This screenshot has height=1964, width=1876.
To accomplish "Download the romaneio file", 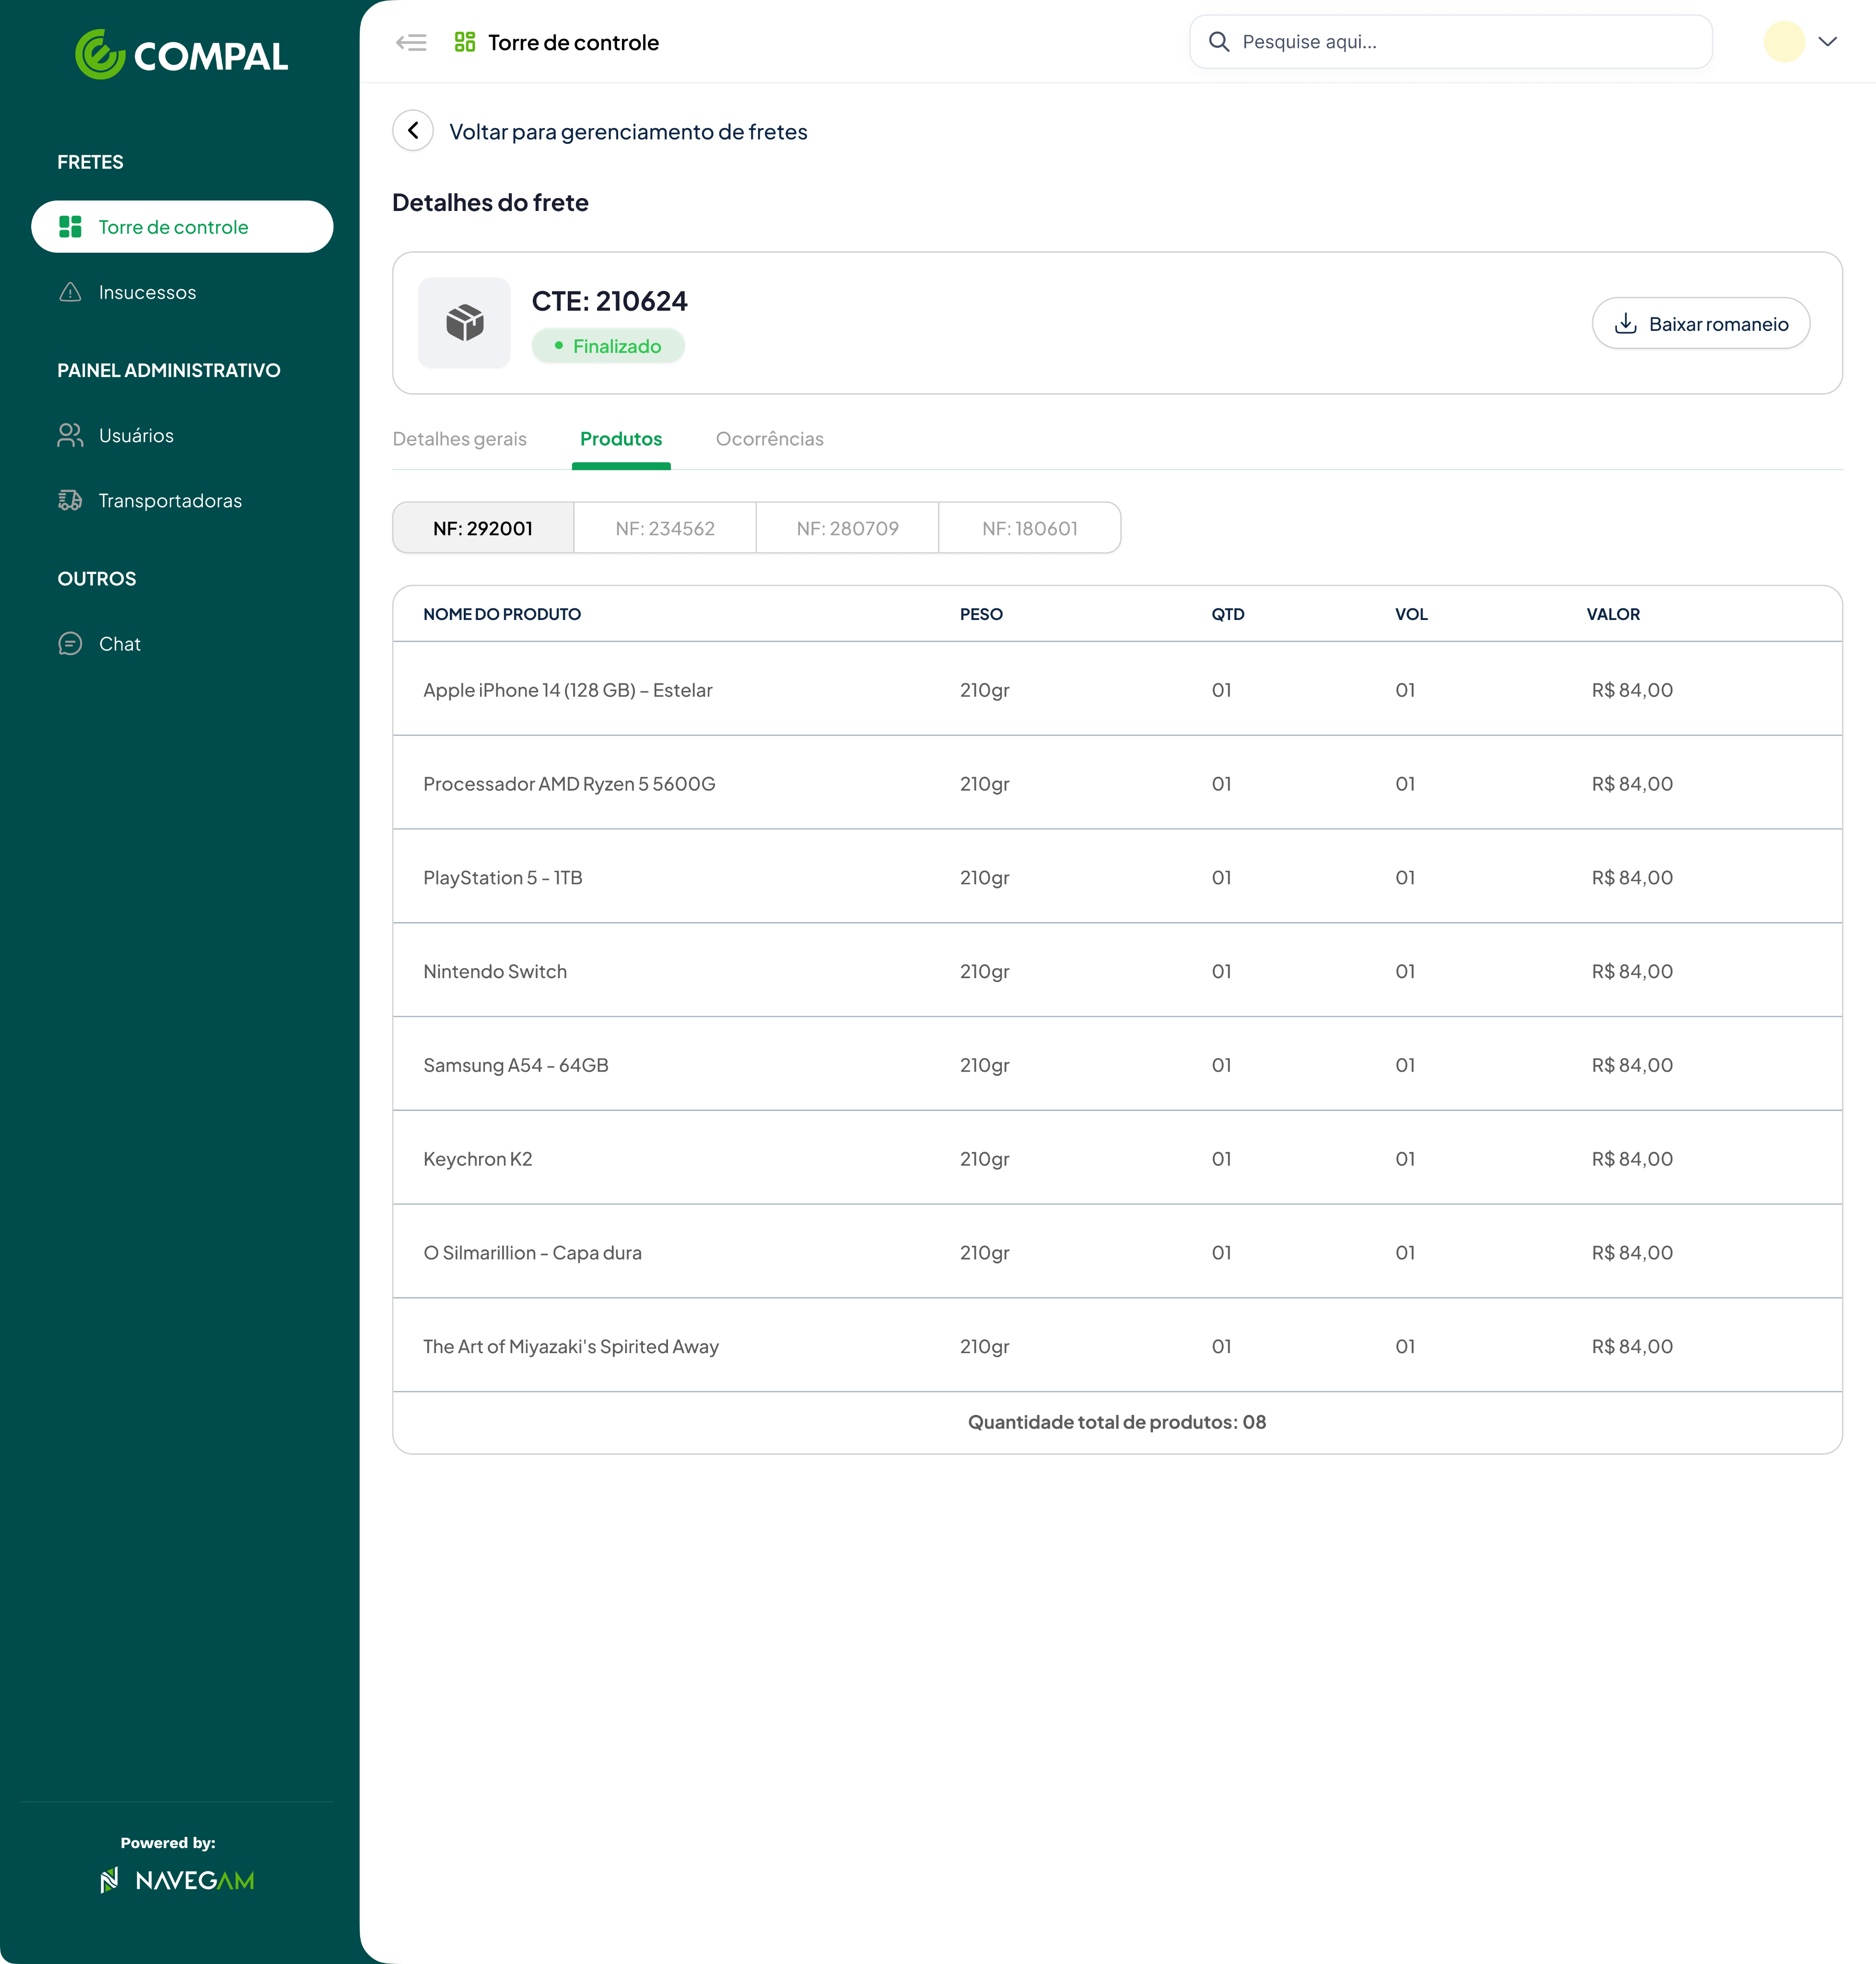I will click(1700, 323).
